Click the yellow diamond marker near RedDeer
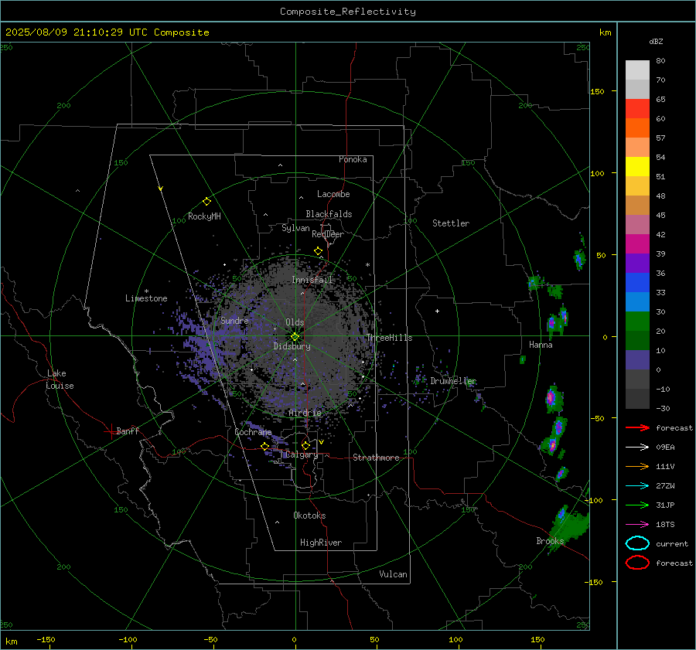 coord(318,251)
